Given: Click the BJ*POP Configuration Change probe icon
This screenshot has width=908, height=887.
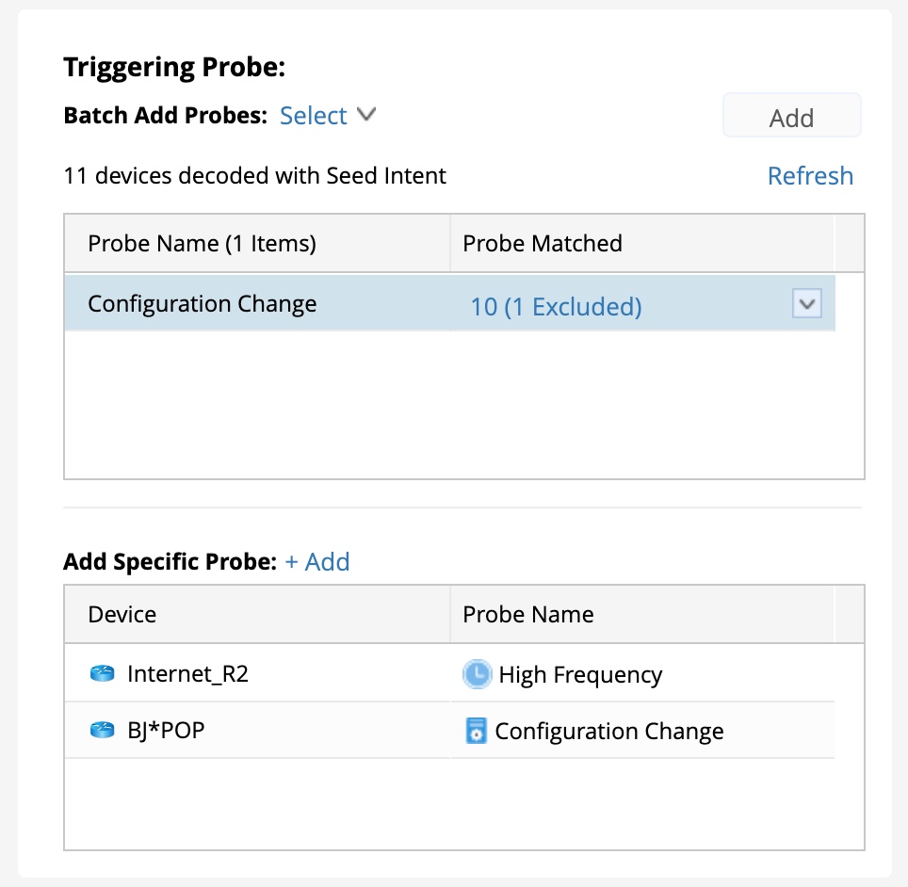Looking at the screenshot, I should tap(477, 731).
